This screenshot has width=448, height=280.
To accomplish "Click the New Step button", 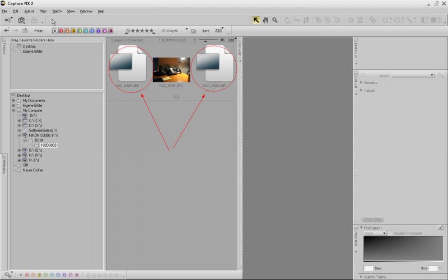I will point(372,219).
